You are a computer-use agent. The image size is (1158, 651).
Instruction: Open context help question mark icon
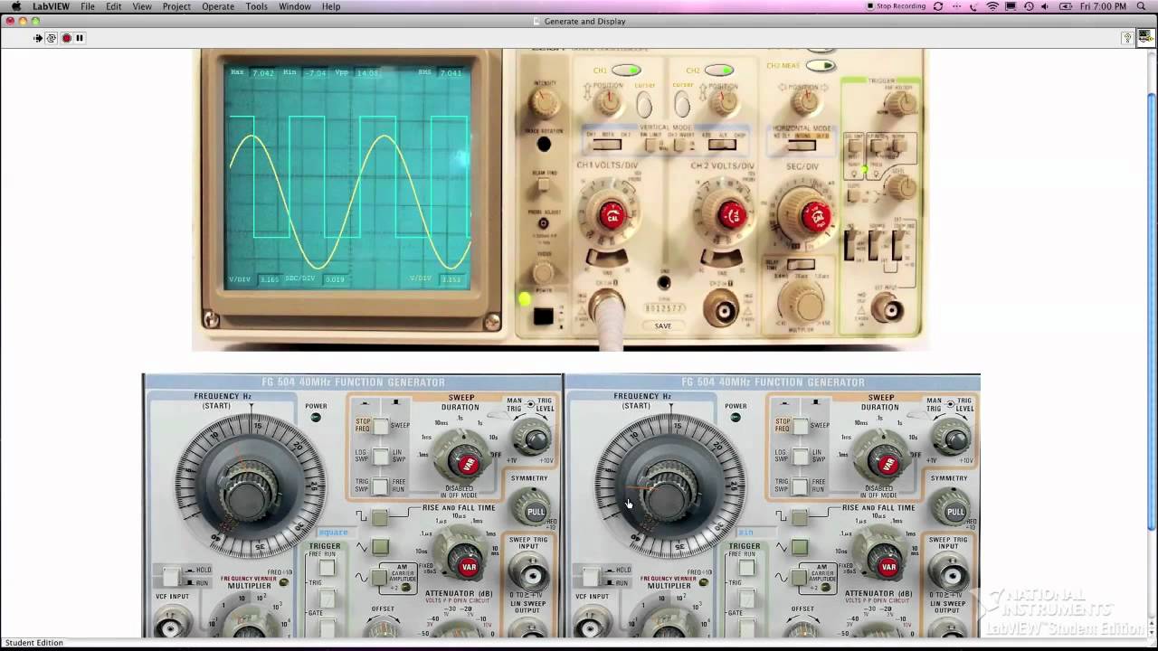coord(1127,38)
